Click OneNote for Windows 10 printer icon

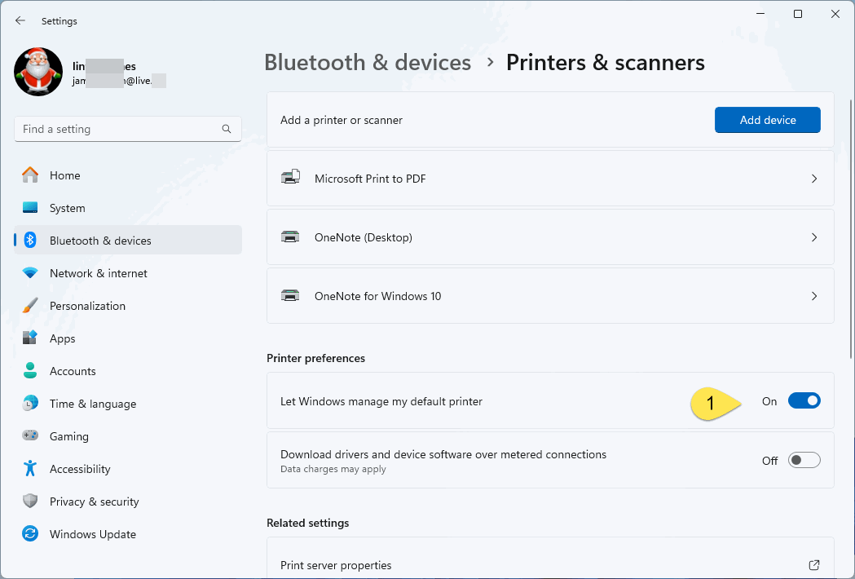click(290, 296)
